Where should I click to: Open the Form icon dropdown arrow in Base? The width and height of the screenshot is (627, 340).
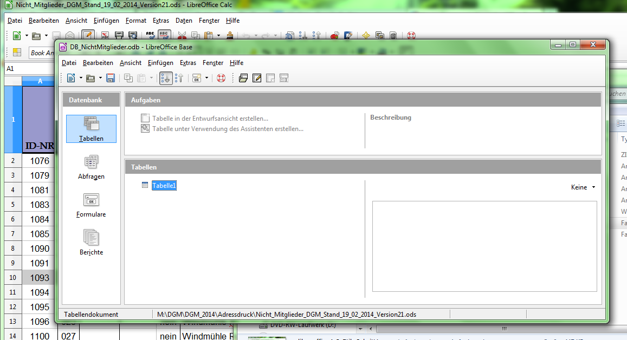coord(206,78)
